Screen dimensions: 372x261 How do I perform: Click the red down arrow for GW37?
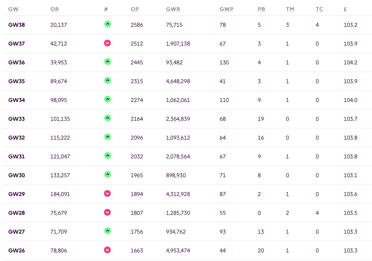(x=107, y=43)
